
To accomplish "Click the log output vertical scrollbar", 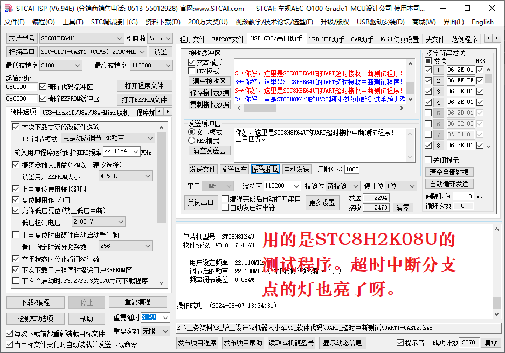I will pos(496,271).
